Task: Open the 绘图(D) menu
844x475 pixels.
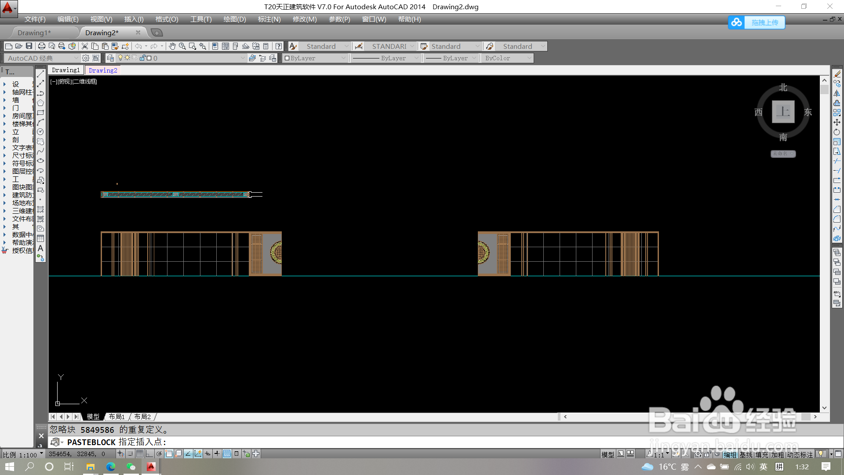Action: pos(234,19)
